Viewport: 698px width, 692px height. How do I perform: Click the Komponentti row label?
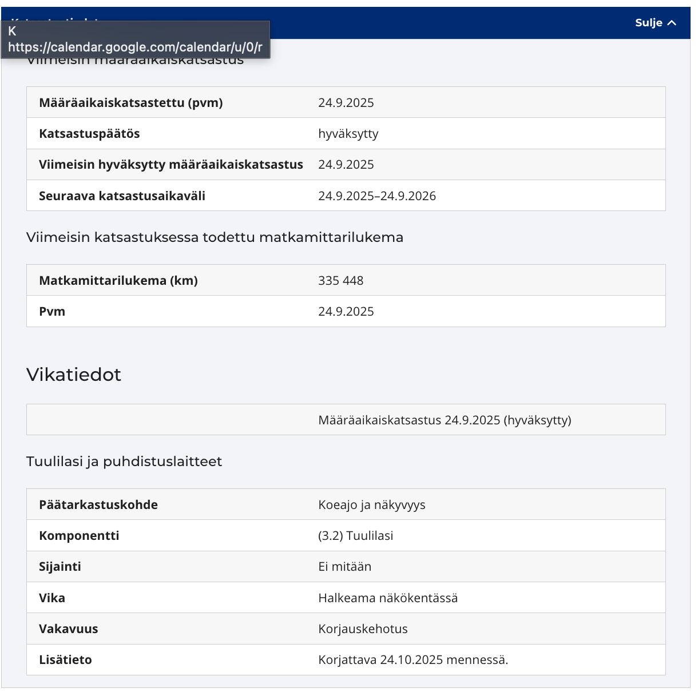coord(79,536)
